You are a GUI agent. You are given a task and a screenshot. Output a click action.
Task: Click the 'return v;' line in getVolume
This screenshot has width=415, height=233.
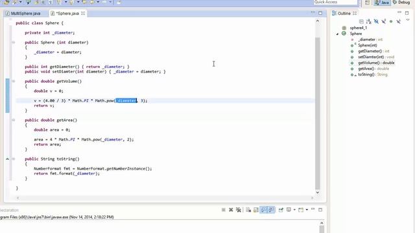44,105
